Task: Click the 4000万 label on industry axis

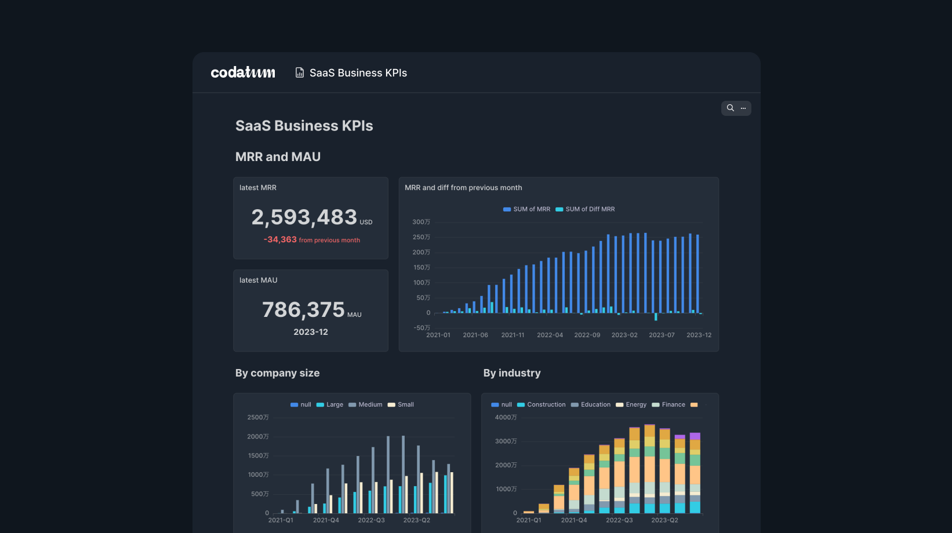Action: click(x=506, y=417)
